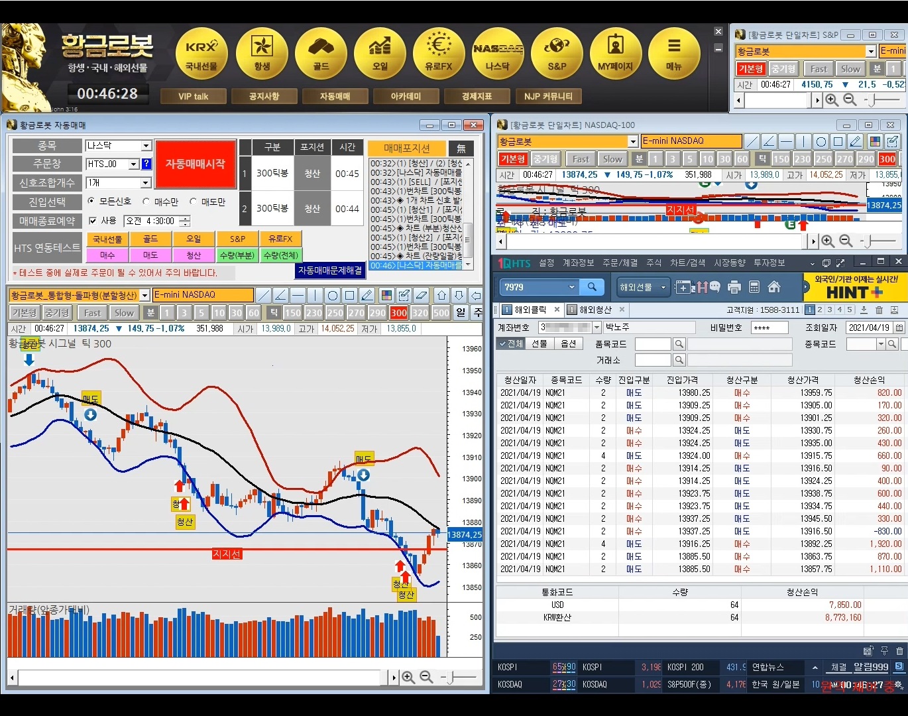Open the calculator icon in HTS toolbar

(x=754, y=287)
